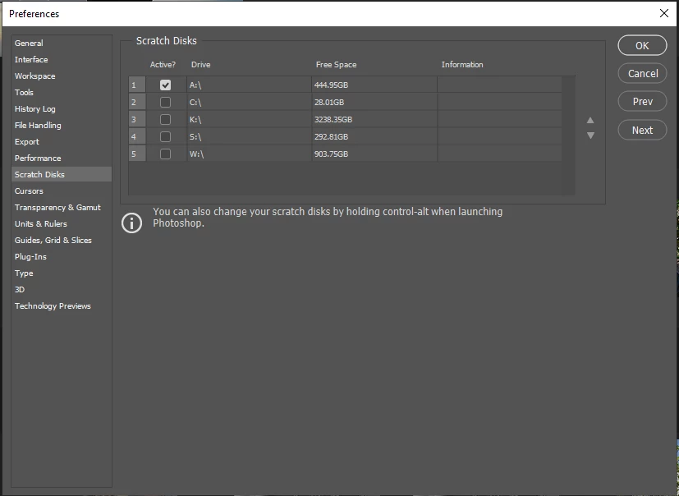The image size is (679, 496).
Task: Click the Drive column header
Action: click(x=201, y=65)
